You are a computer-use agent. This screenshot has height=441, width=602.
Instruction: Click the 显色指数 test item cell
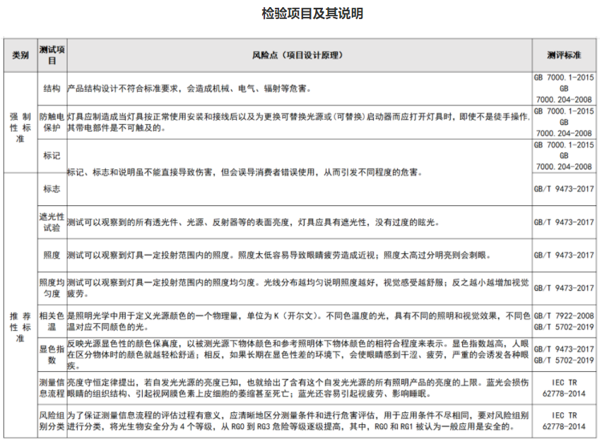pyautogui.click(x=52, y=354)
